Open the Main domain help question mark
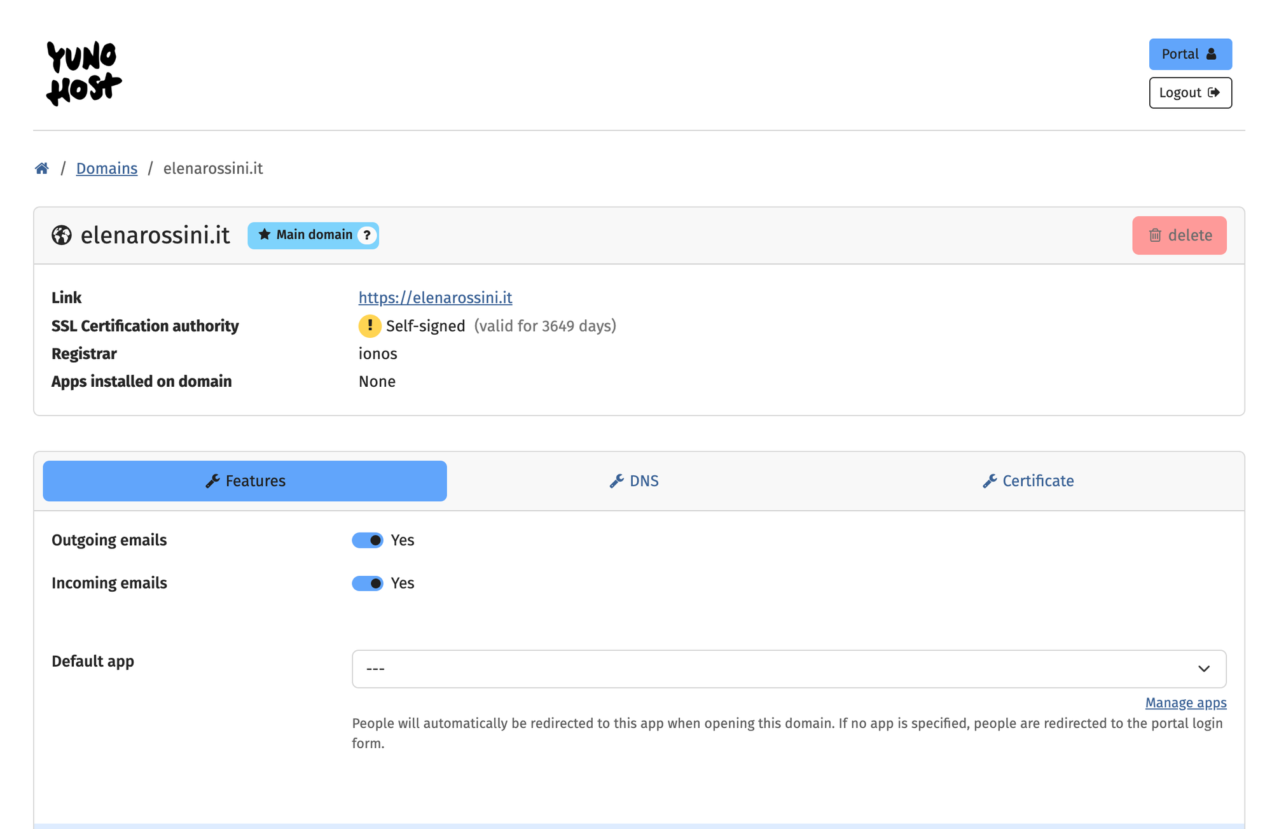 point(367,235)
